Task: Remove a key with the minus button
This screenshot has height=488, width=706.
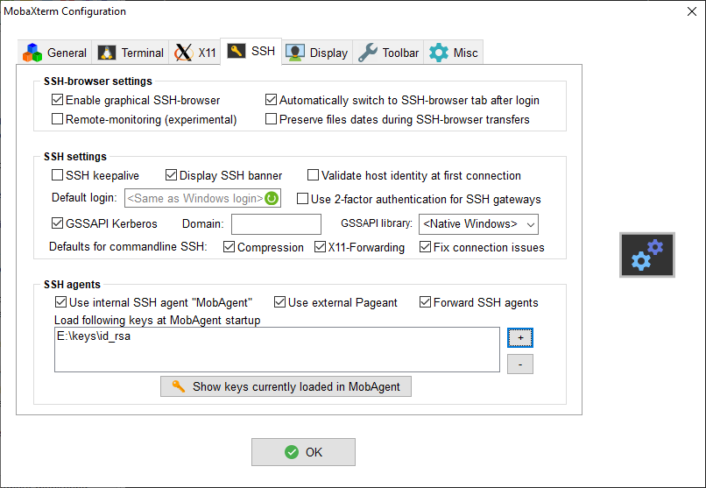Action: coord(520,364)
